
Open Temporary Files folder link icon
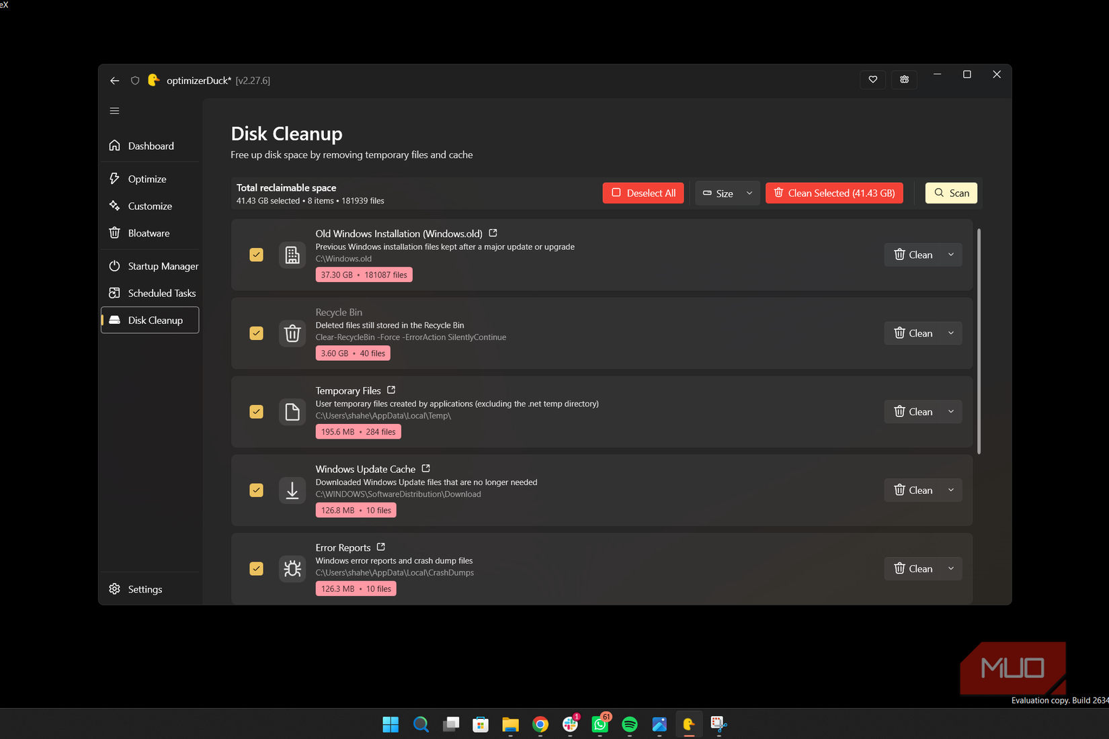point(391,390)
